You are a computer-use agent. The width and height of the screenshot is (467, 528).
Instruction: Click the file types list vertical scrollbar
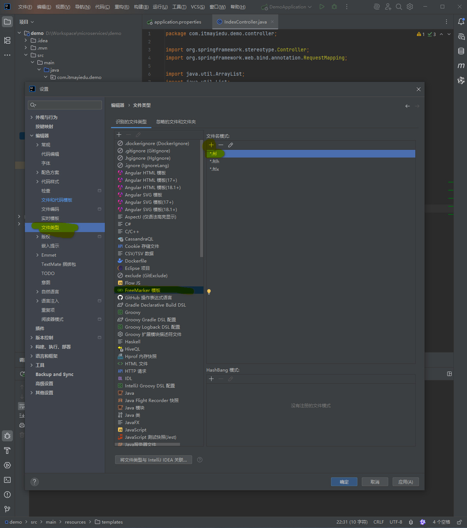202,198
